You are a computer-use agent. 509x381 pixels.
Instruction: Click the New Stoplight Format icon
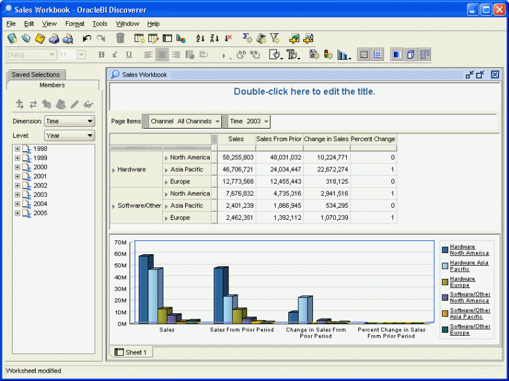pos(328,54)
